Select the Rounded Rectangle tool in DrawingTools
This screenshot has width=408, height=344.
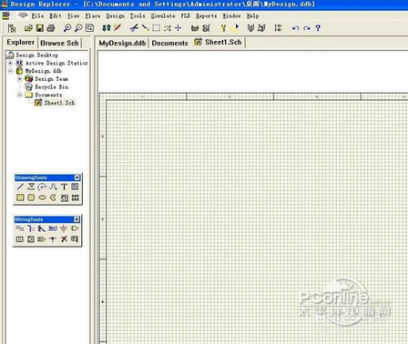[x=31, y=197]
